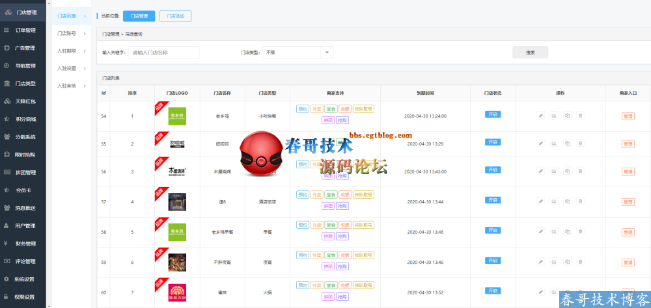The width and height of the screenshot is (651, 308).
Task: Edit store 甜啦啦 with pencil icon
Action: coord(540,144)
